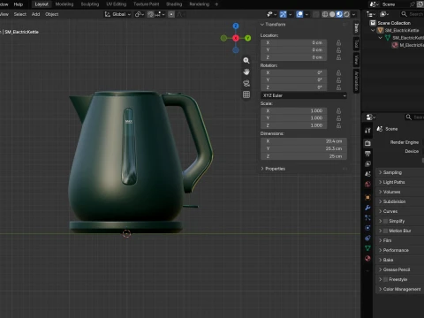This screenshot has height=318, width=424.
Task: Open the Output properties tab icon
Action: point(367,154)
